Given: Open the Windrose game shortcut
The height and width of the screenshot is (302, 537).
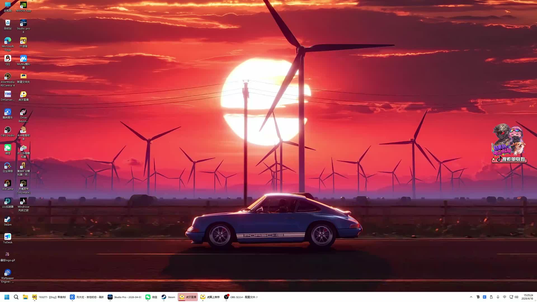Looking at the screenshot, I should click(23, 202).
